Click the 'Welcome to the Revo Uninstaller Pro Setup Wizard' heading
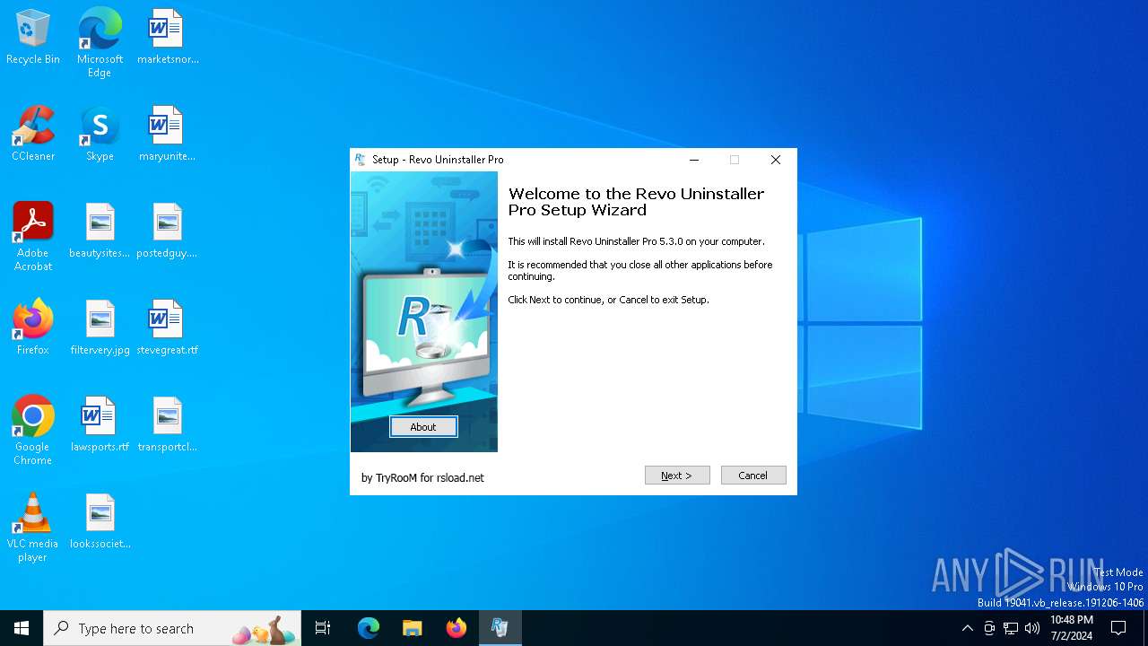The height and width of the screenshot is (646, 1148). click(636, 202)
